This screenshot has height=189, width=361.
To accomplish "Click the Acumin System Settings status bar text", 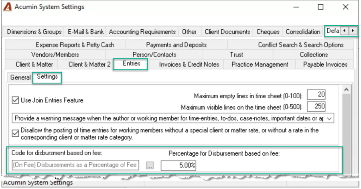I will point(38,183).
